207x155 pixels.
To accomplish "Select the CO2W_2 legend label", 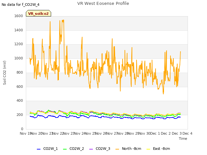I will tap(77, 149).
